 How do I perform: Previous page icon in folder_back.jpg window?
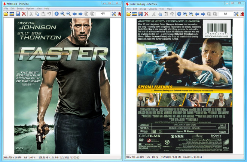click(x=209, y=14)
